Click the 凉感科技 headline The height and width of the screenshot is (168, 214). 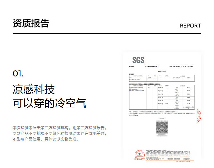point(34,89)
